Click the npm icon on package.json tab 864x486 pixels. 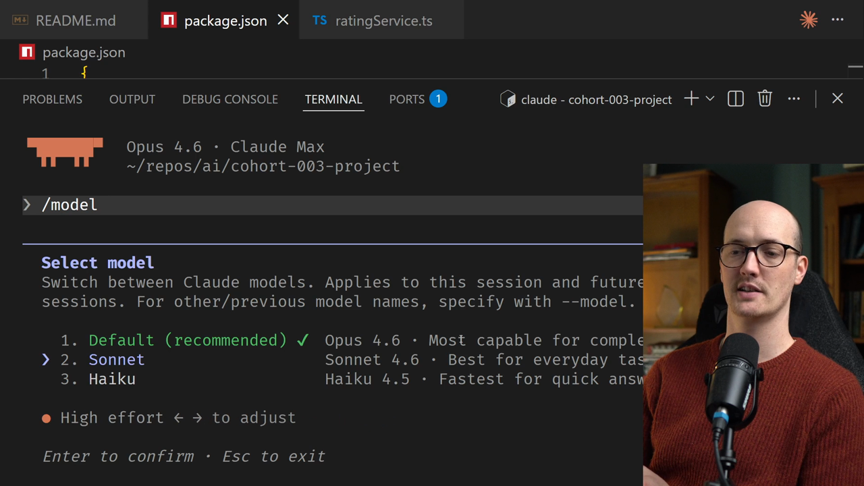pos(169,20)
